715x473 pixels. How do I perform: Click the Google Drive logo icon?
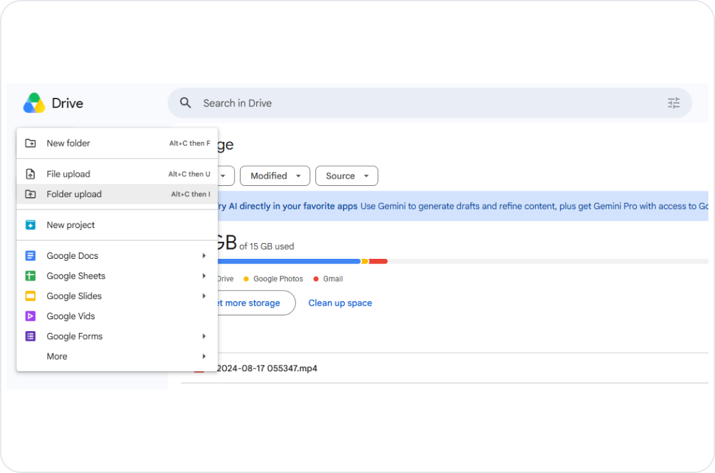(x=34, y=103)
